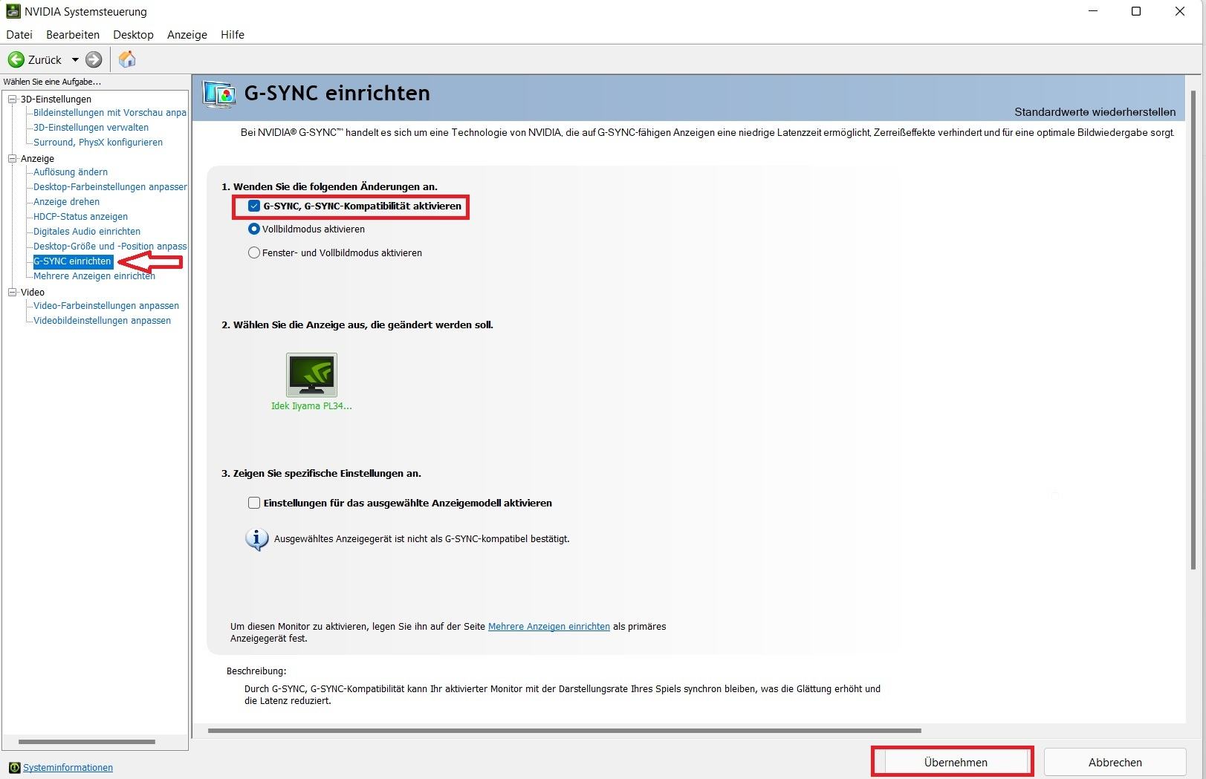Click the Abbrechen button
The image size is (1206, 779).
coord(1115,763)
